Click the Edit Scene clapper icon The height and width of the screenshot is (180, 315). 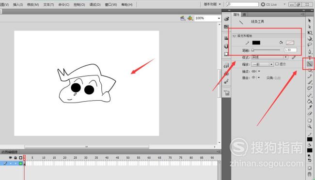pyautogui.click(x=183, y=18)
